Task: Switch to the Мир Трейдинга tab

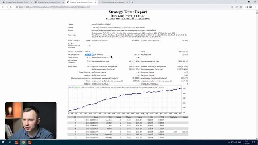Action: tap(114, 2)
